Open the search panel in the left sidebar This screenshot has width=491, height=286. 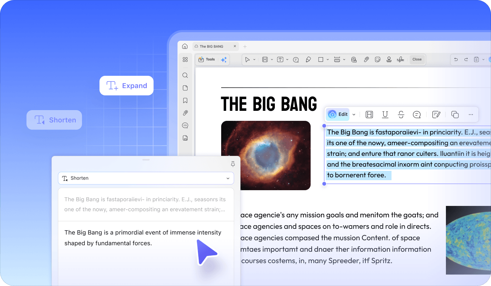[185, 75]
